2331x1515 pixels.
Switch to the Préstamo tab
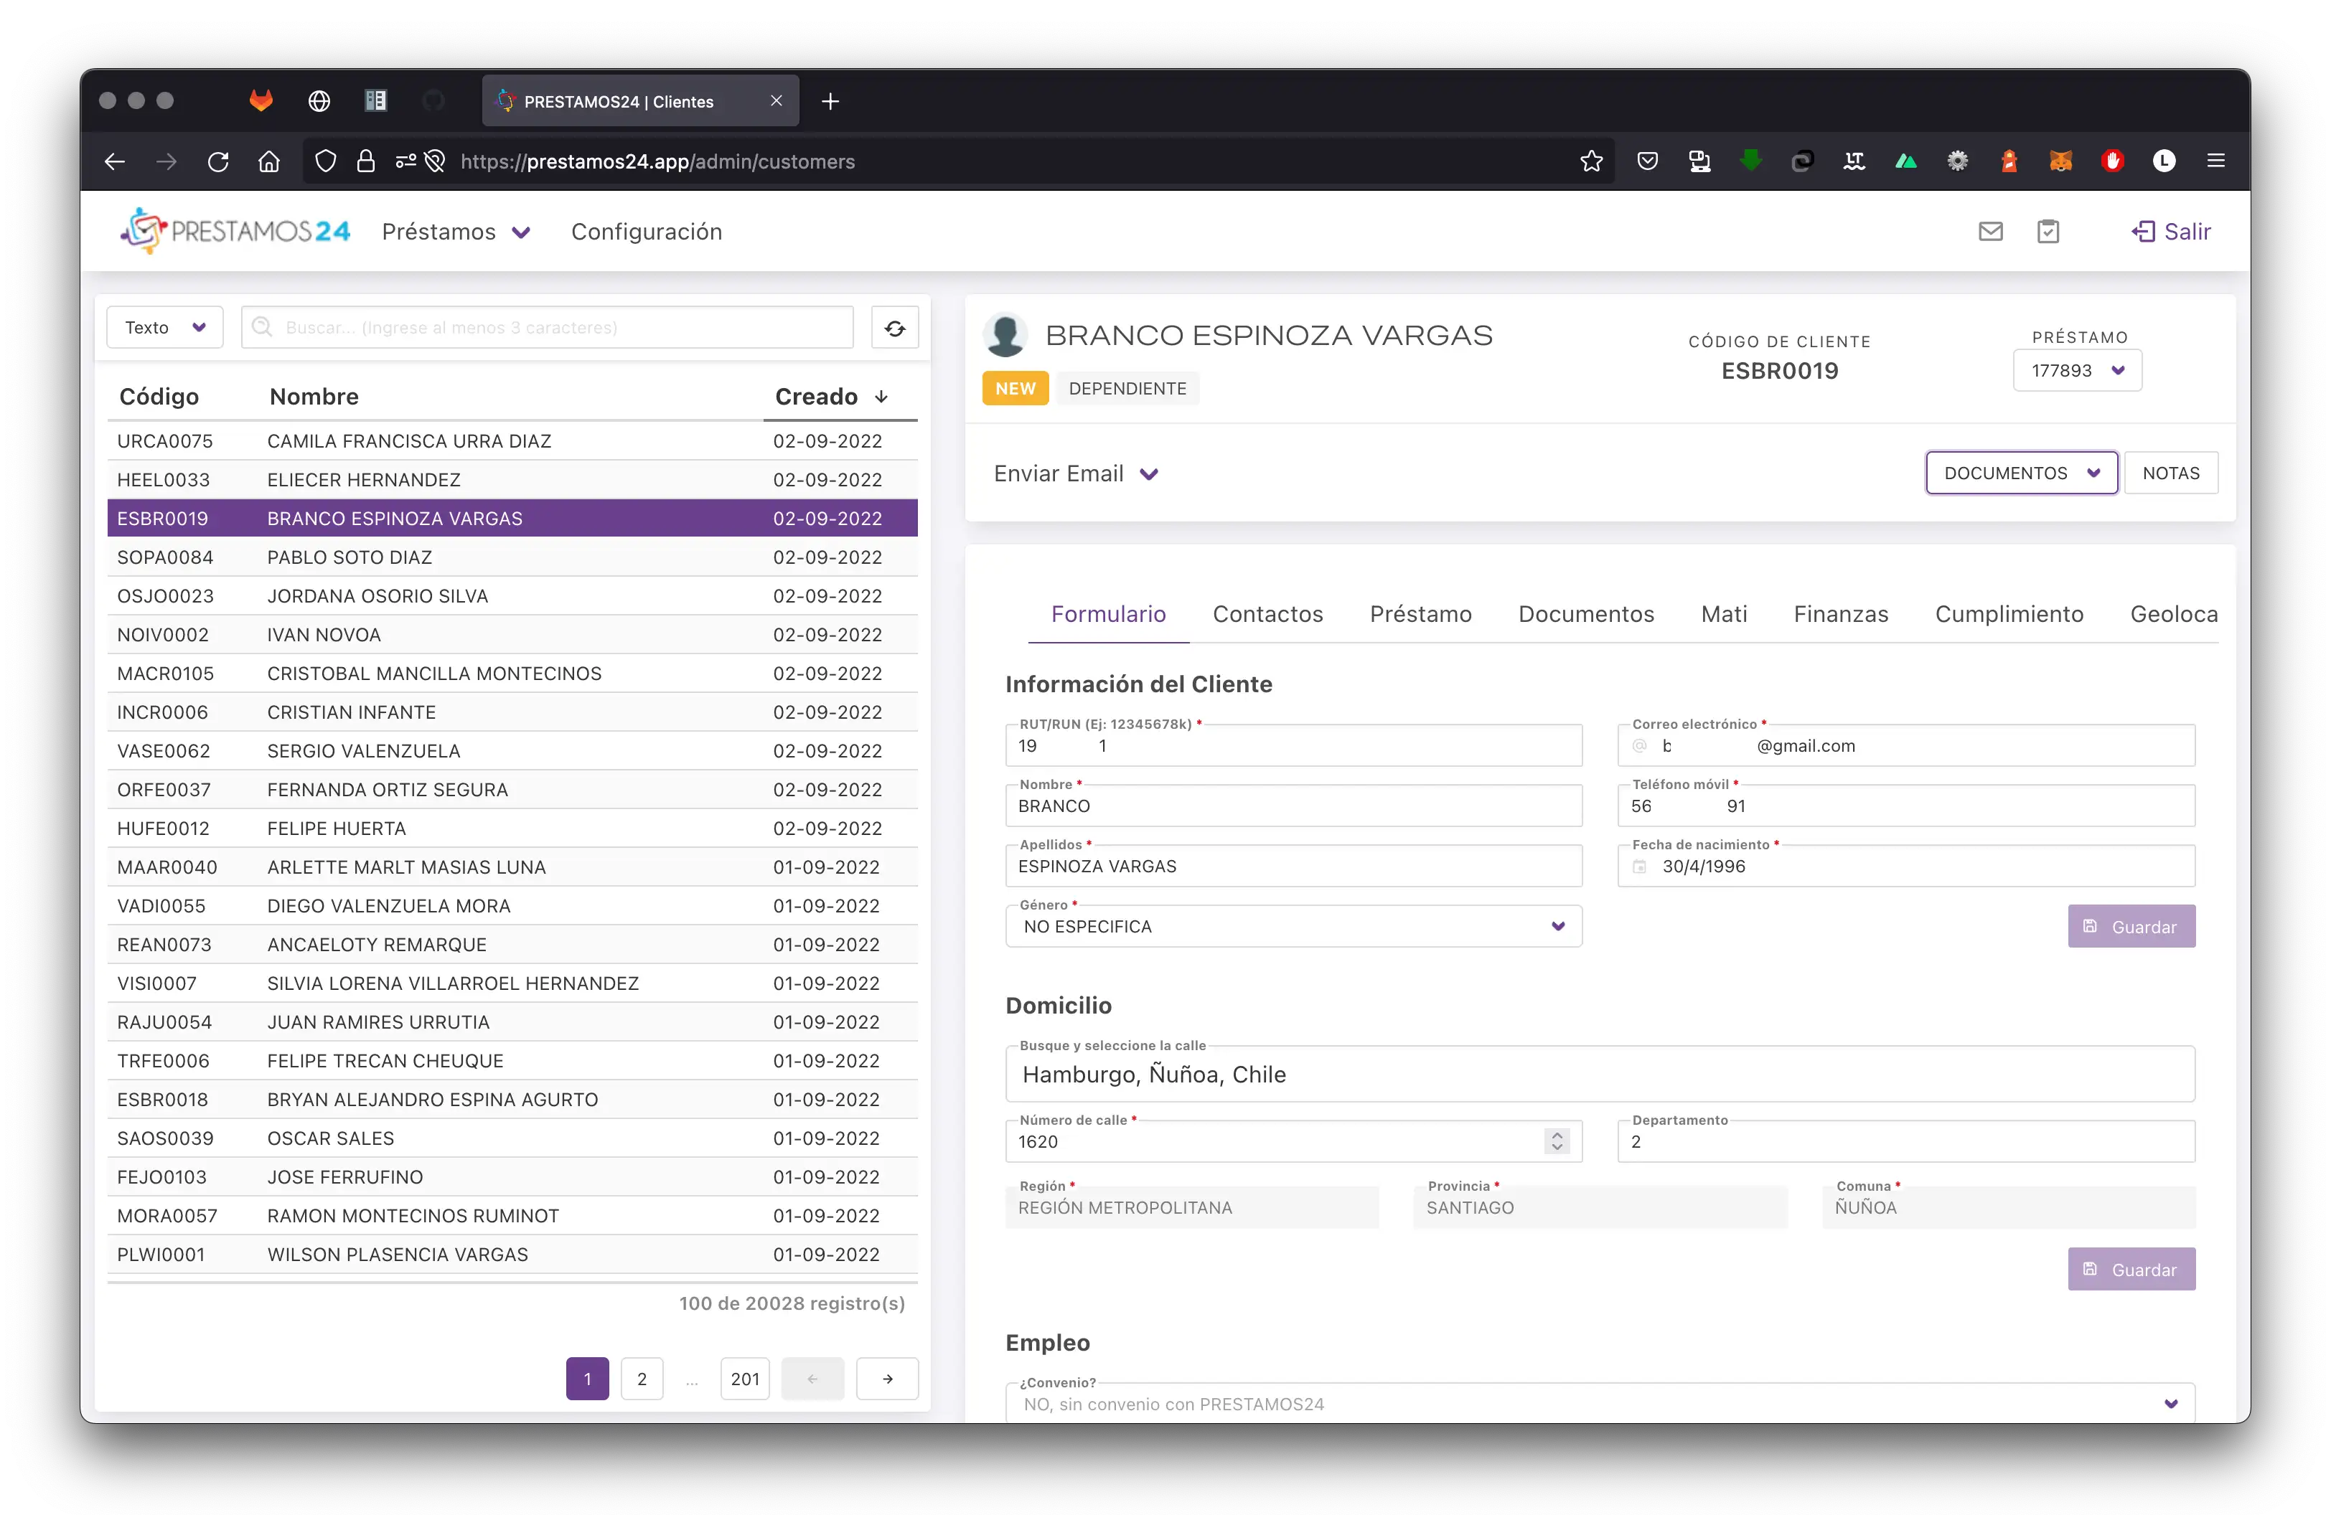pos(1420,615)
